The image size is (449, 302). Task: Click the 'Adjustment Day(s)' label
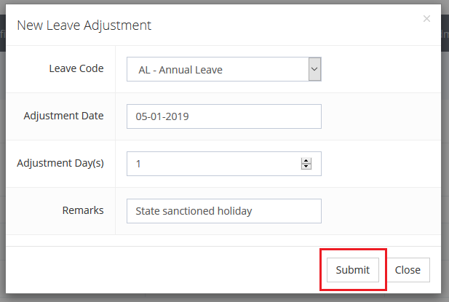tap(60, 163)
